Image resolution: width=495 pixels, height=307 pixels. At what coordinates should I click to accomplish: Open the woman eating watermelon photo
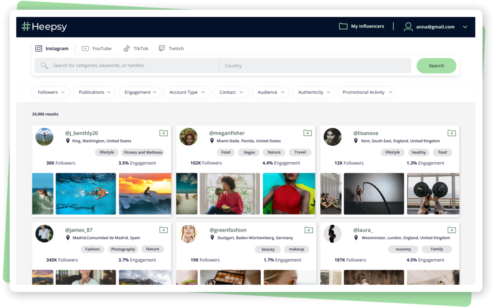pyautogui.click(x=230, y=194)
